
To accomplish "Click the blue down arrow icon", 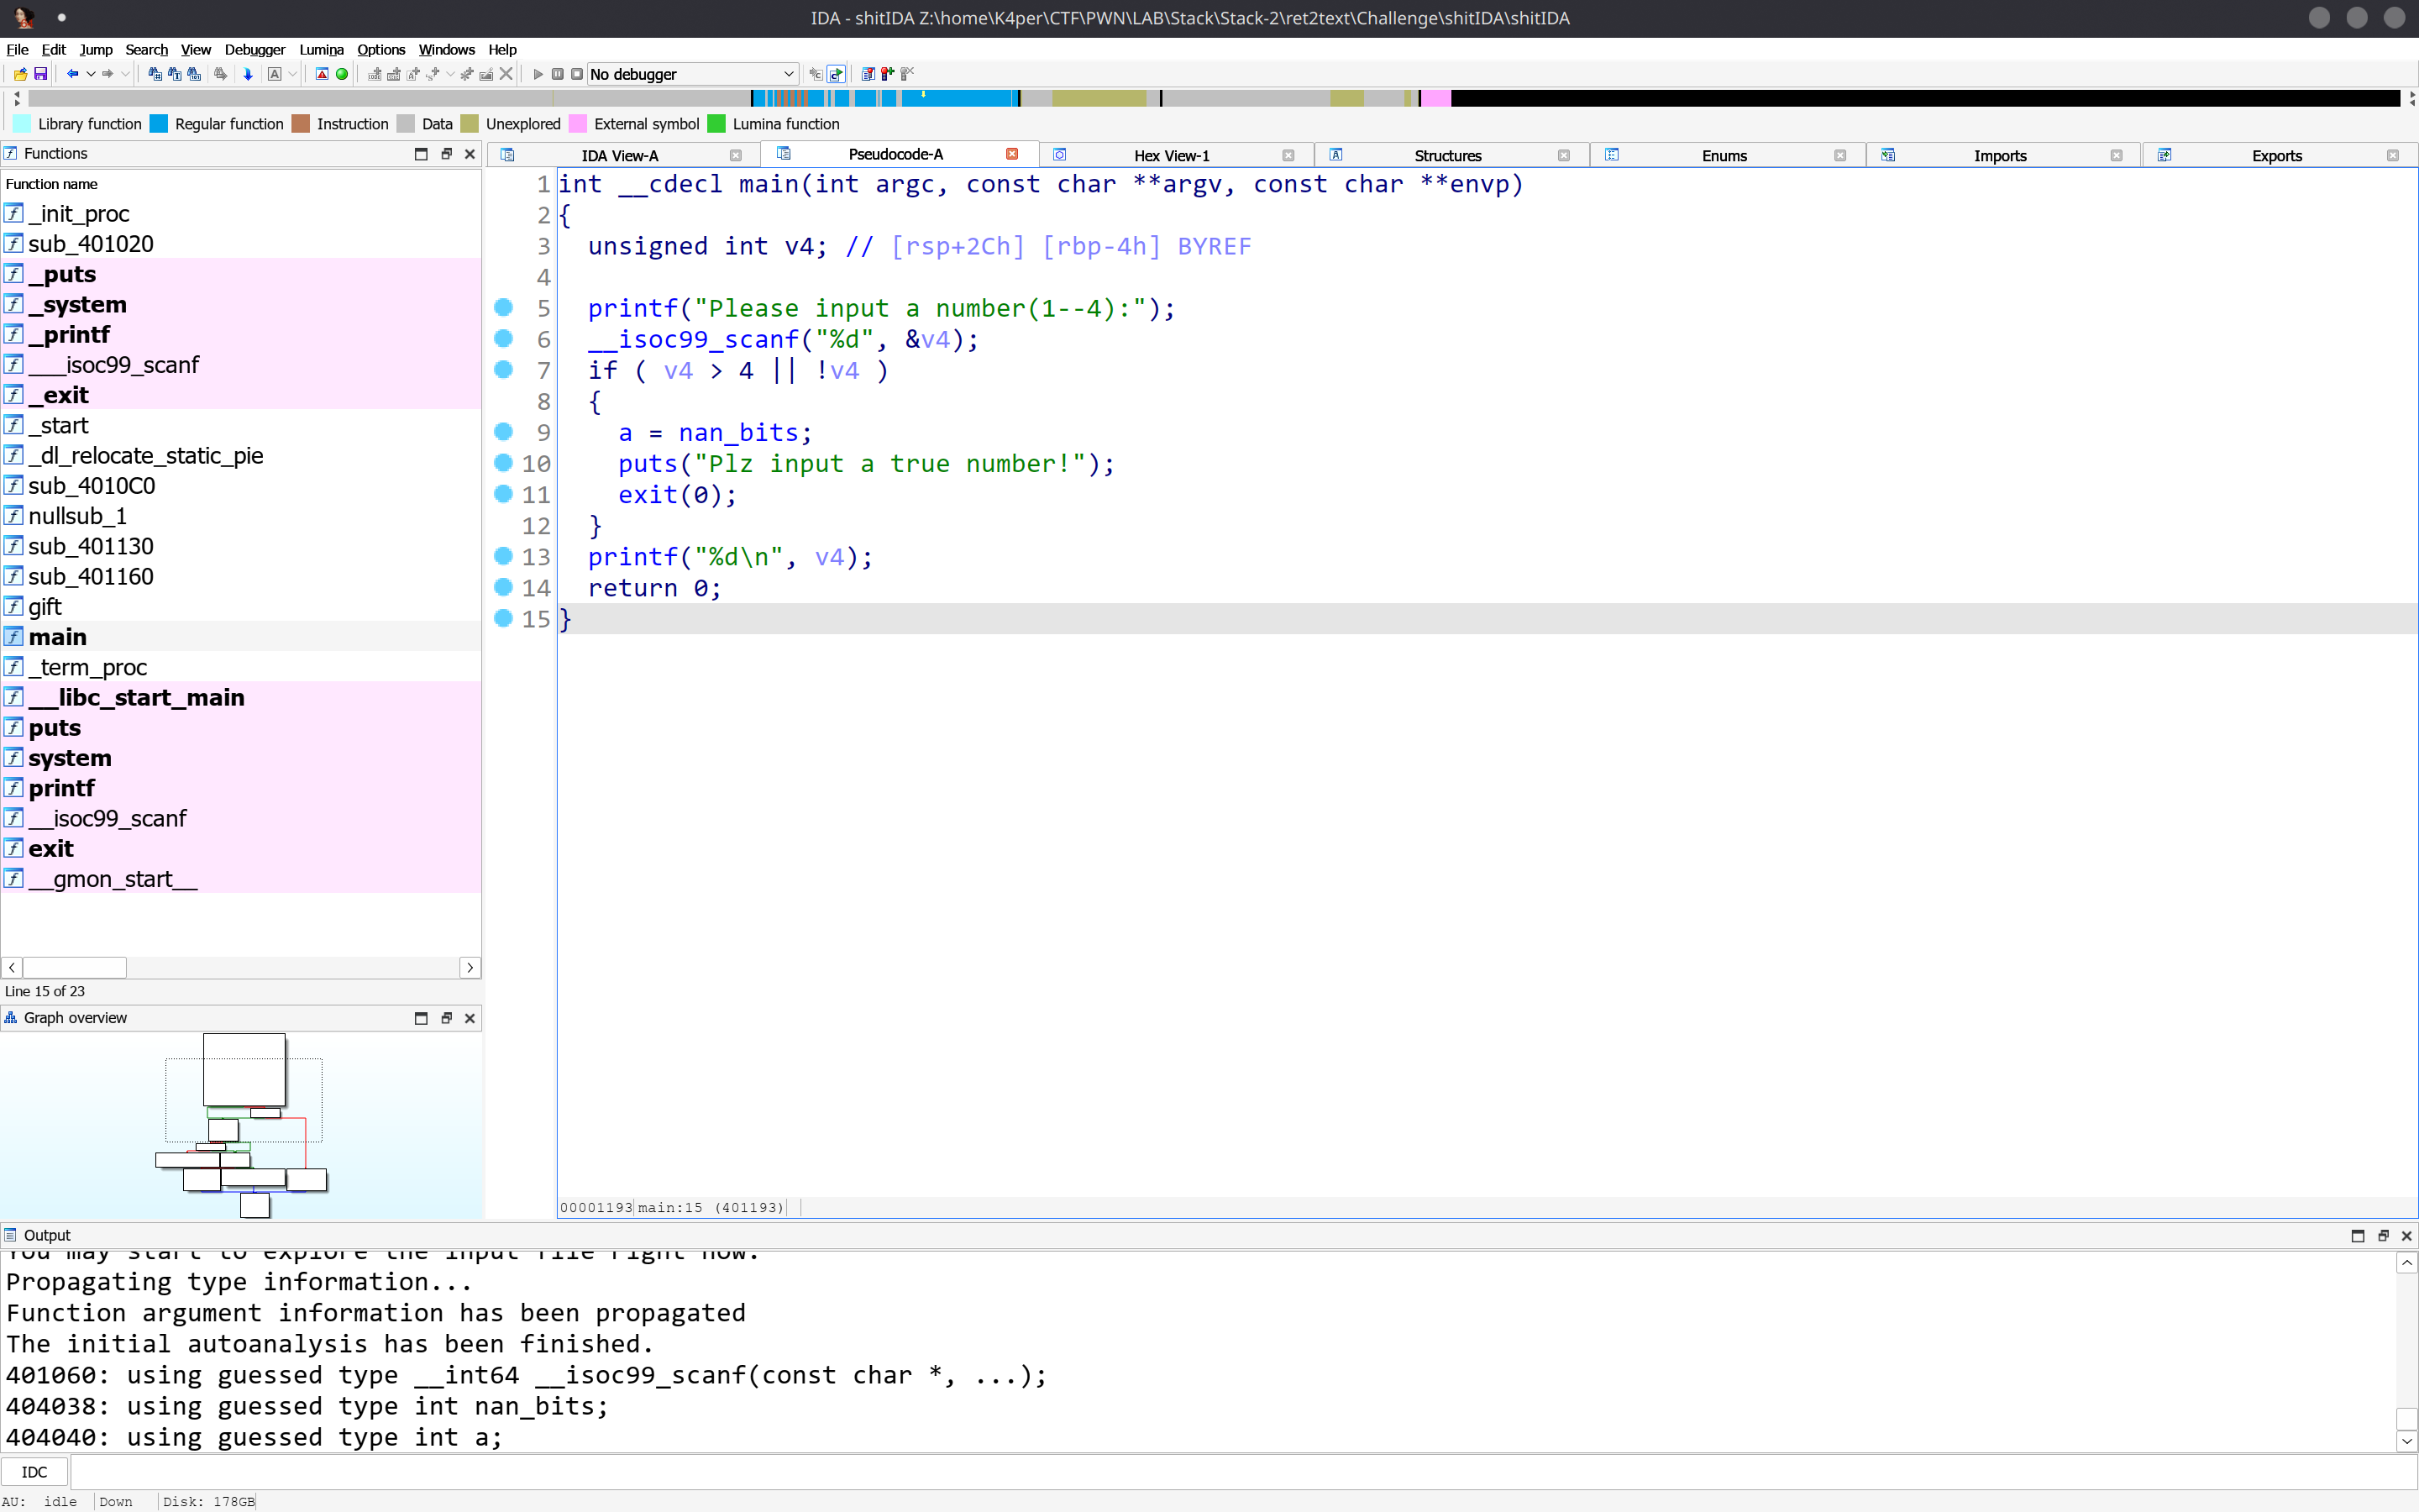I will coord(248,74).
